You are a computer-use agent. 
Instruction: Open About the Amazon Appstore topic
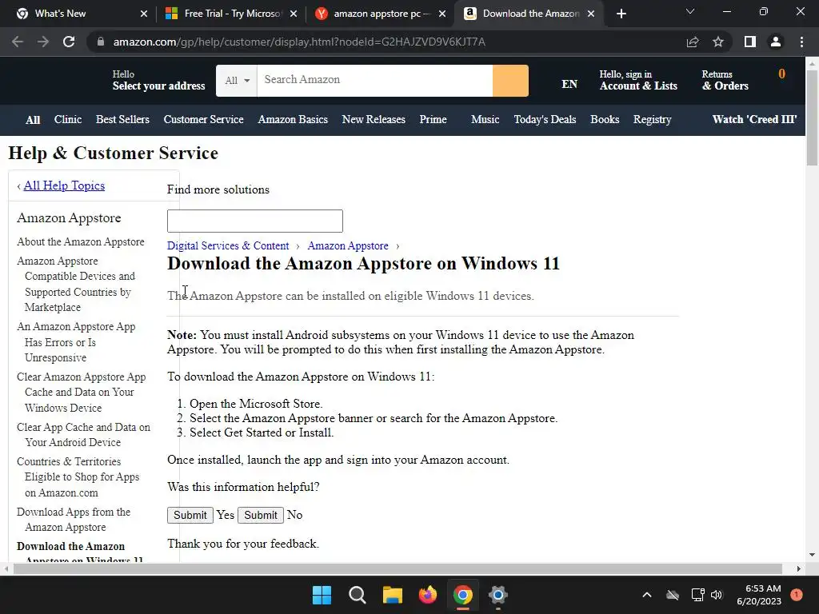(81, 241)
